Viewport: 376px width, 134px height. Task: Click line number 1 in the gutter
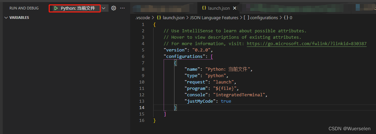click(143, 25)
